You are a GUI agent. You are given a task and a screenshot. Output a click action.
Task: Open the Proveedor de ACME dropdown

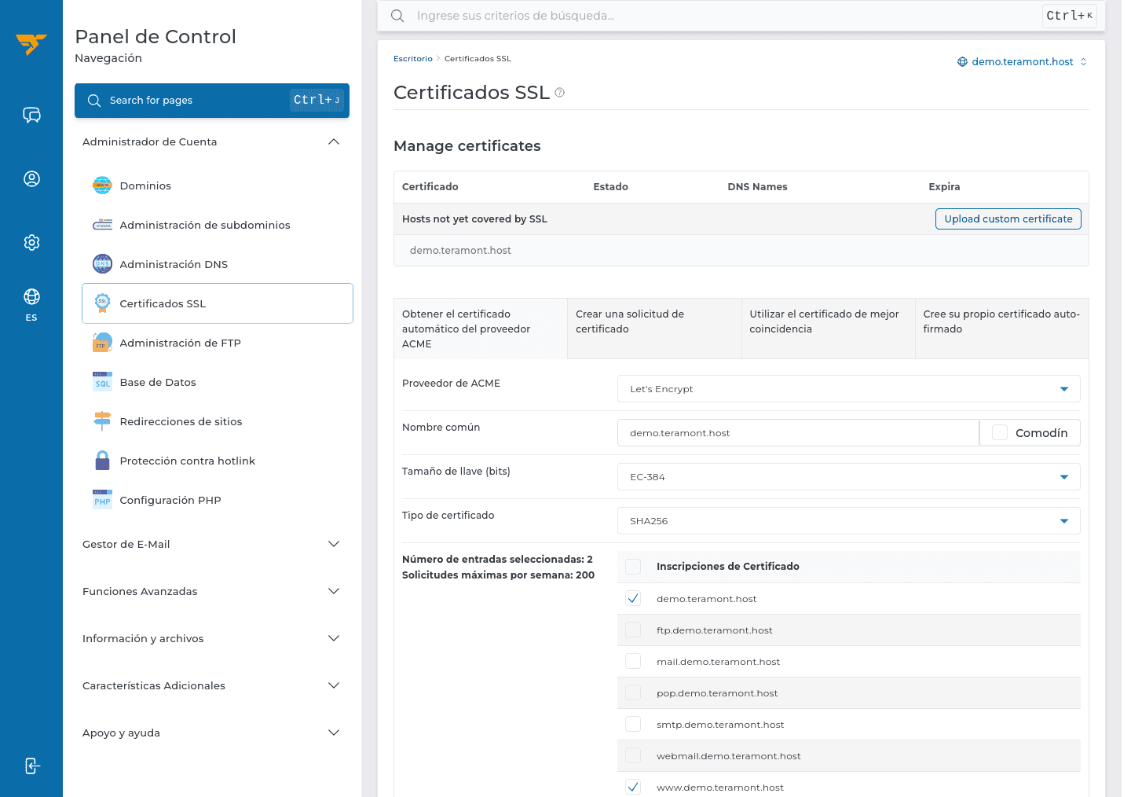[848, 389]
